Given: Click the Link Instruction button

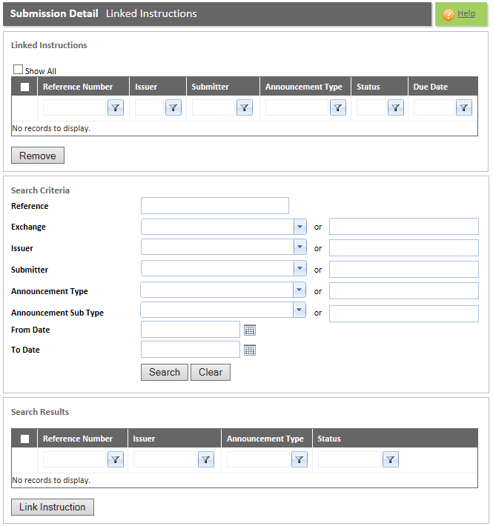Looking at the screenshot, I should point(53,507).
